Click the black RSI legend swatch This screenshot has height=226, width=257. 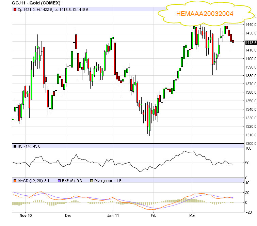click(15, 146)
